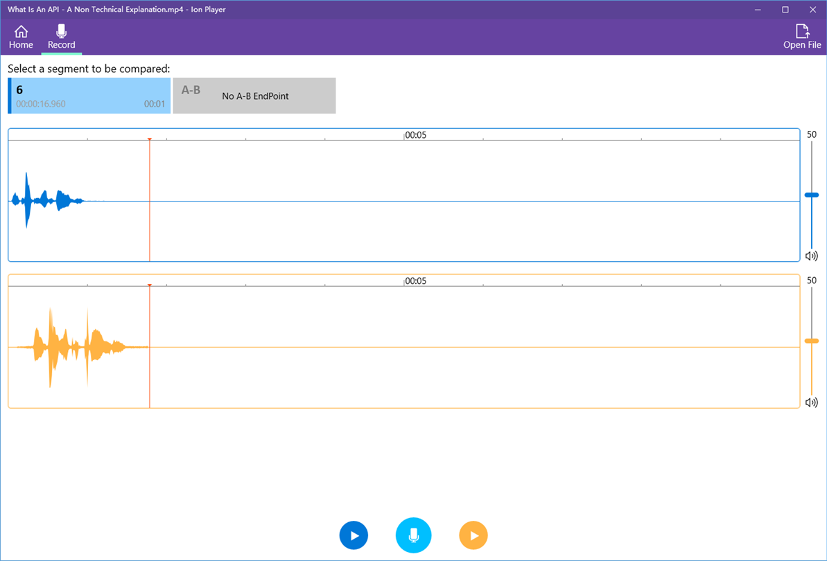
Task: Adjust the orange volume slider handle
Action: coord(811,341)
